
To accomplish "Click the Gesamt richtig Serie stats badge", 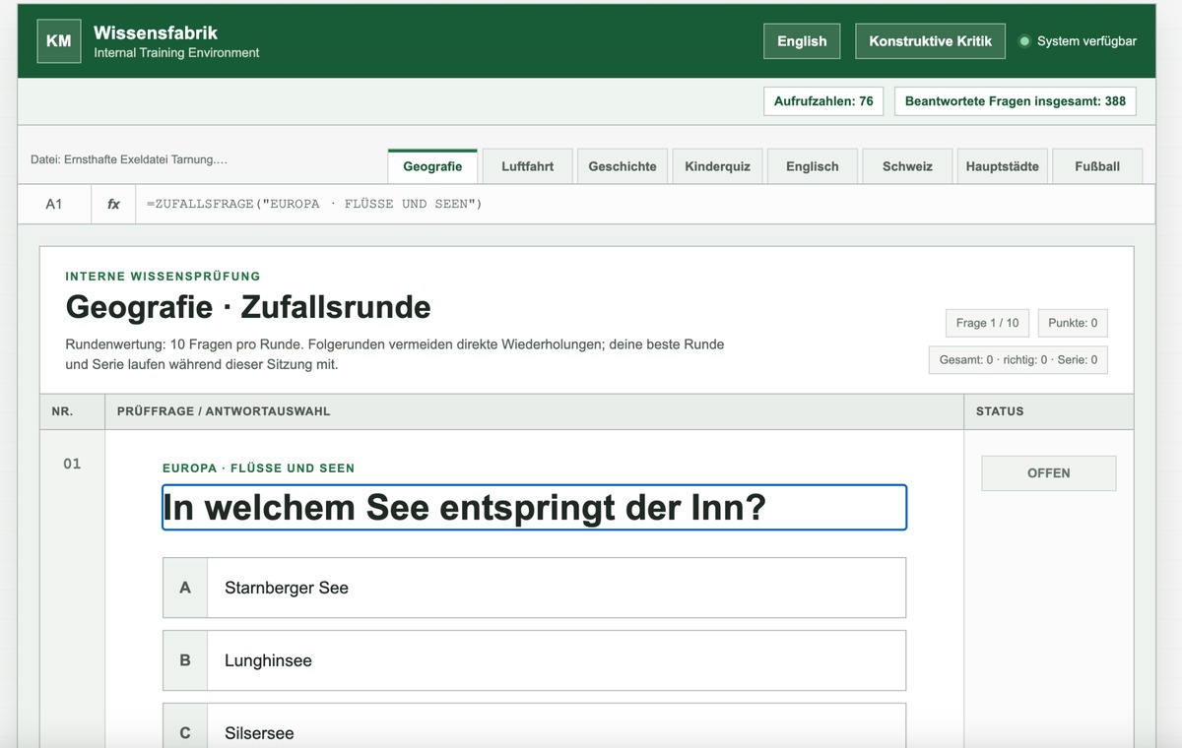I will (x=1018, y=360).
